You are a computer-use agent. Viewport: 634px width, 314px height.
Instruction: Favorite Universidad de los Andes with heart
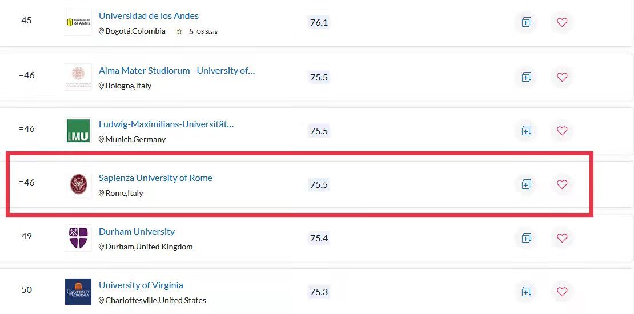[562, 23]
